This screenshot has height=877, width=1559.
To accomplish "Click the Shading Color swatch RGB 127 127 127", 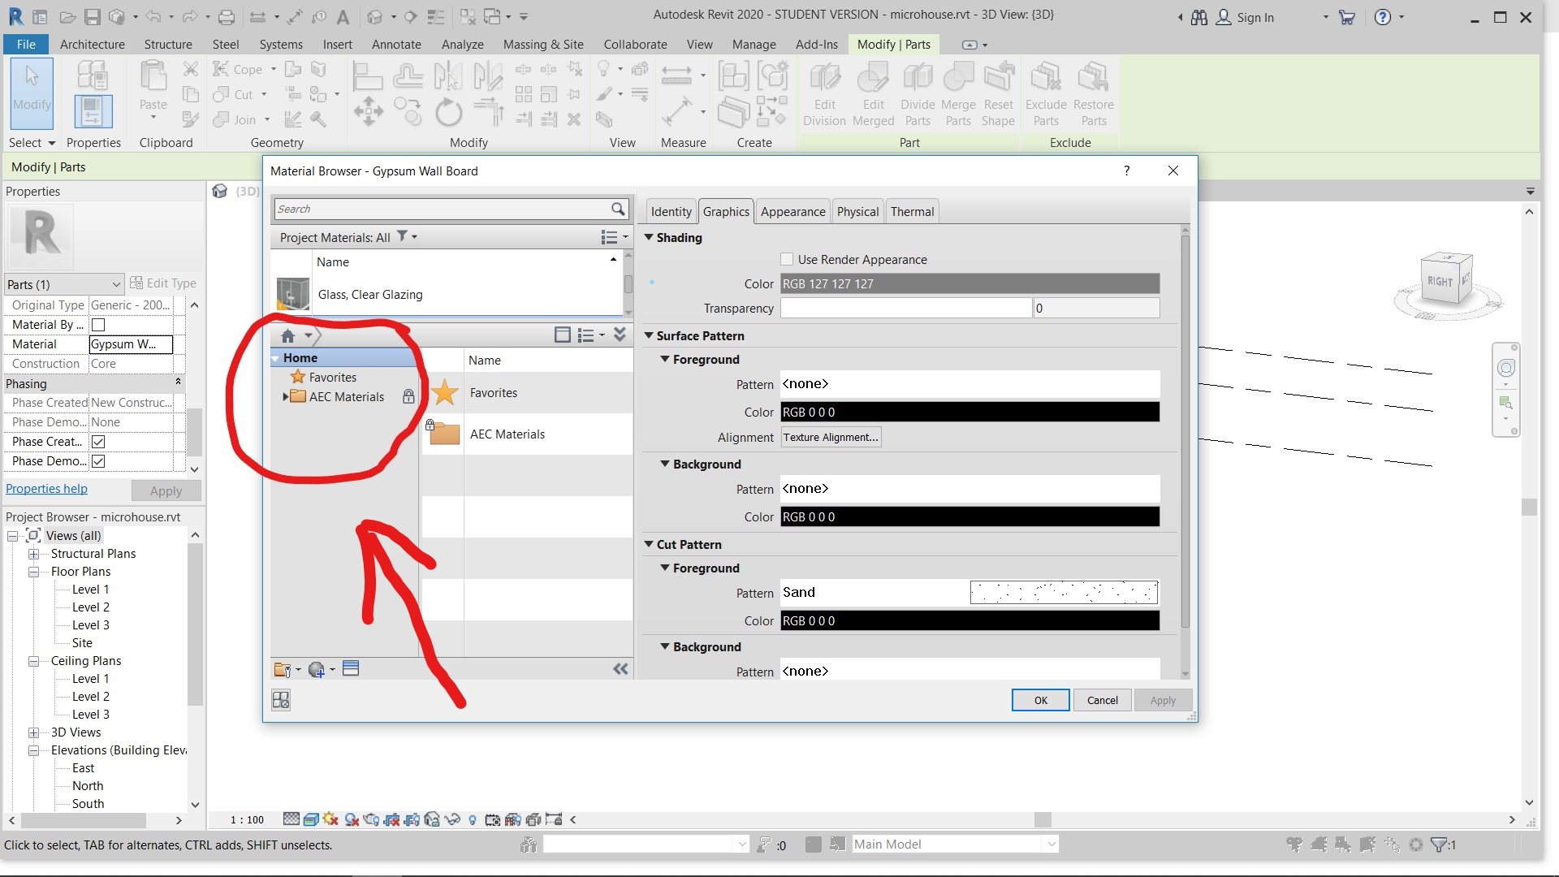I will click(969, 283).
